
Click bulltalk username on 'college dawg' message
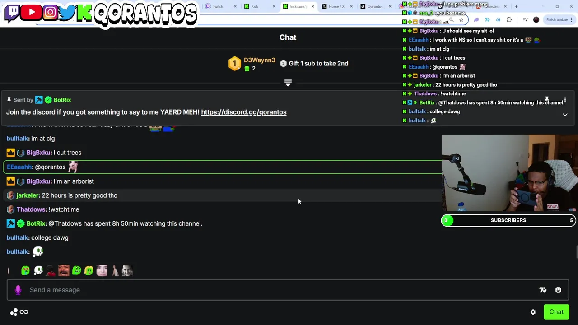pos(18,237)
